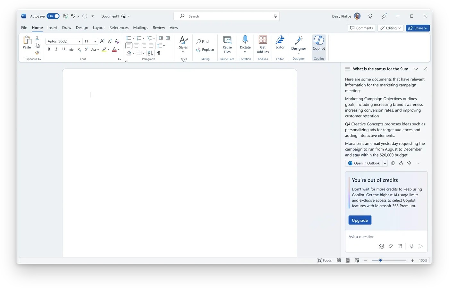Attach a file with paperclip icon
The image size is (449, 288).
[x=391, y=246]
